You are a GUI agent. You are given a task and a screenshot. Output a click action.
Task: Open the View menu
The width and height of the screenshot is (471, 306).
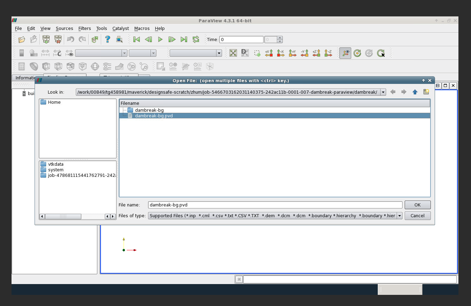tap(45, 29)
